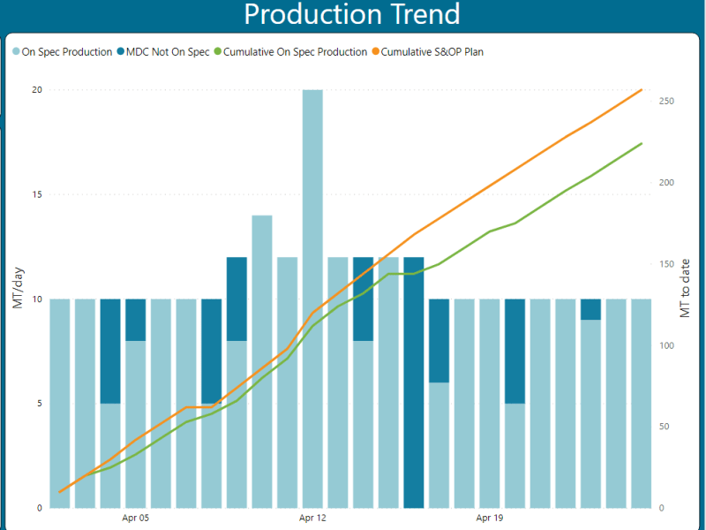The image size is (706, 530).
Task: Click the dark blue MDC Not On Spec legend dot
Action: pyautogui.click(x=120, y=52)
